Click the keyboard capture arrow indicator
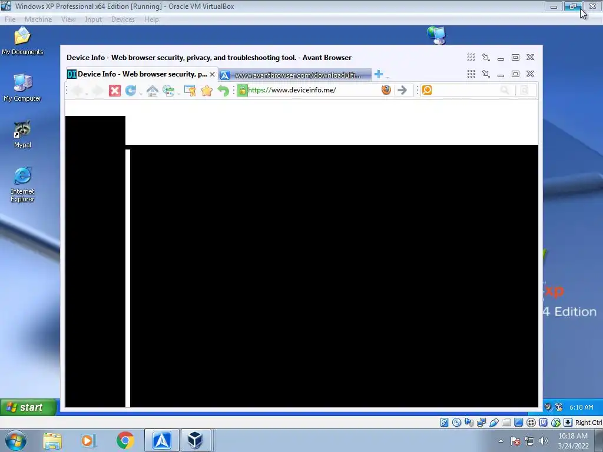 (x=568, y=423)
